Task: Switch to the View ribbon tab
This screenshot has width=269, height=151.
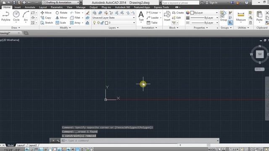Action: coord(69,7)
